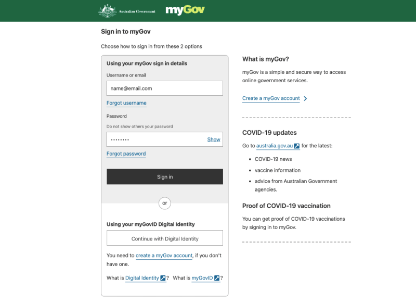The height and width of the screenshot is (304, 416).
Task: Click the Australian Government crest logo
Action: 108,10
